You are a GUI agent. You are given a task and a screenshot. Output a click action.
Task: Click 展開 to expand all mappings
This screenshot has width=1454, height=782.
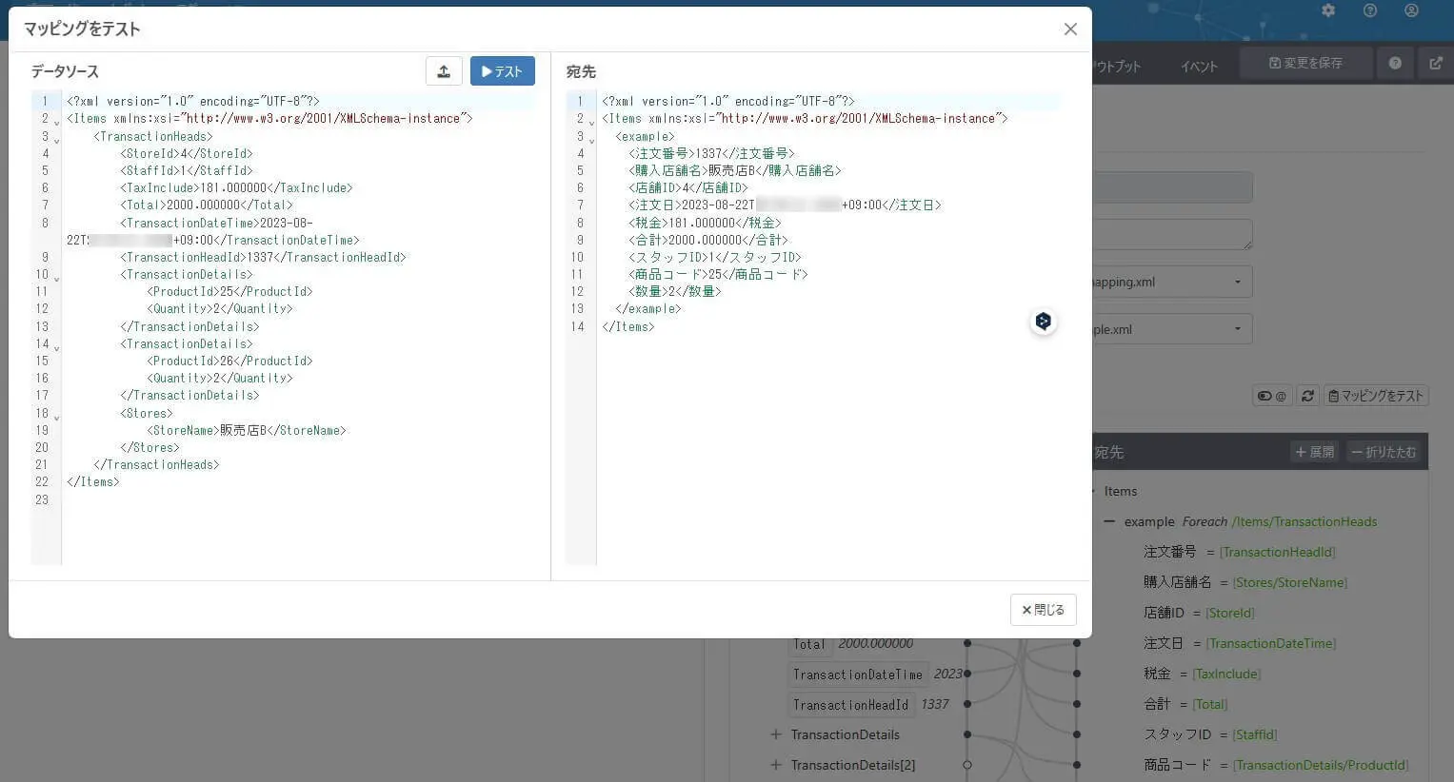pyautogui.click(x=1314, y=452)
